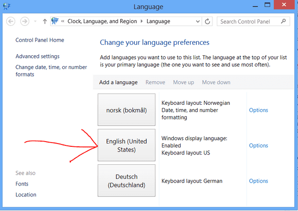The image size is (298, 211).
Task: Click the Keyboard layout: US text
Action: tap(186, 153)
